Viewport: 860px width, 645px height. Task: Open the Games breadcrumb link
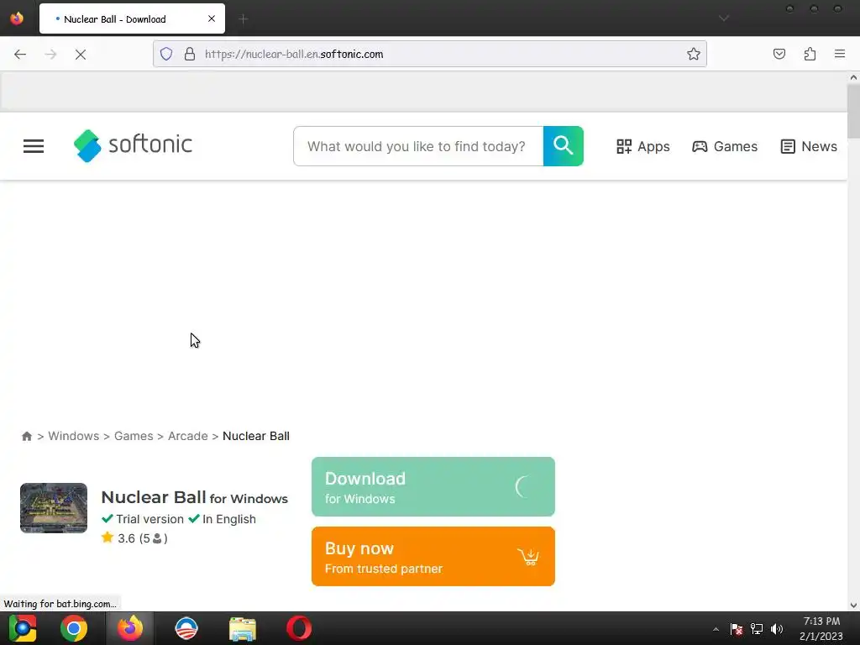134,436
